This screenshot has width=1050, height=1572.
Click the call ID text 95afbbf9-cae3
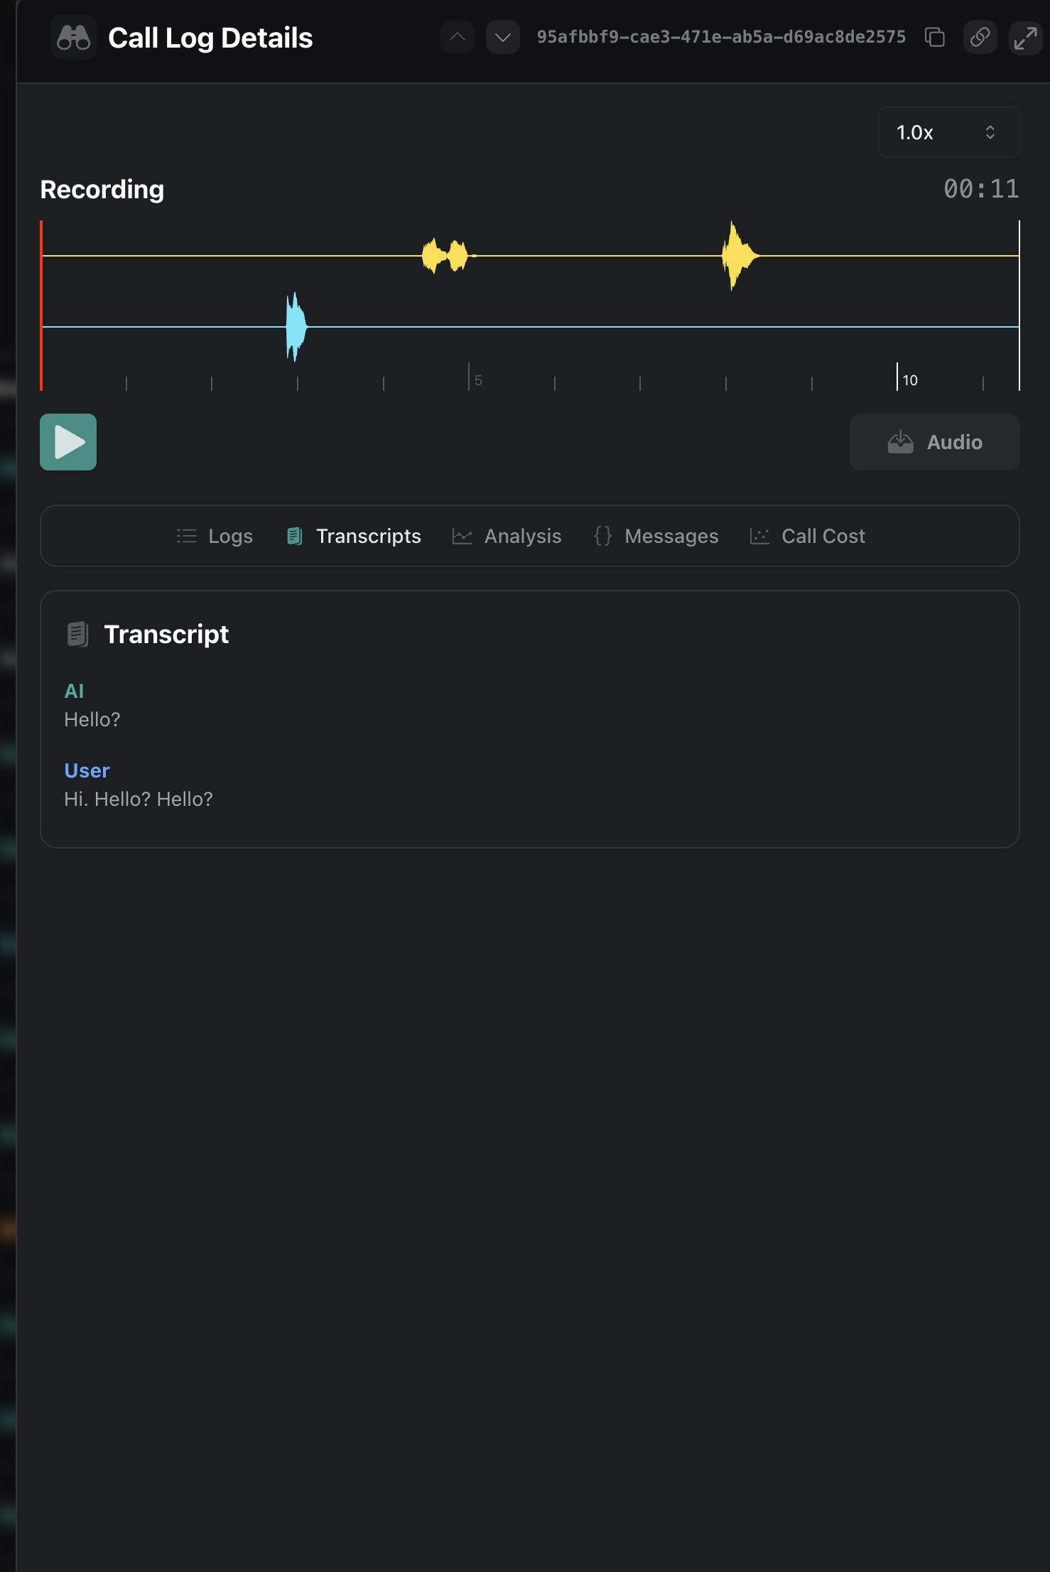click(x=721, y=38)
